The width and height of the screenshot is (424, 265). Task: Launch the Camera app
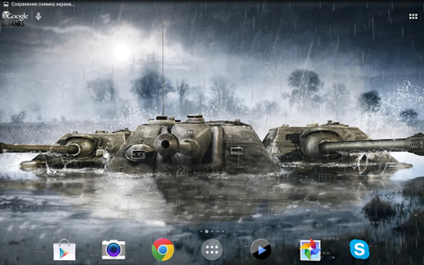114,250
